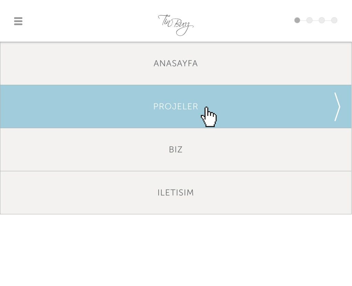Open the ANASAYFA menu item
The width and height of the screenshot is (352, 286).
(175, 63)
